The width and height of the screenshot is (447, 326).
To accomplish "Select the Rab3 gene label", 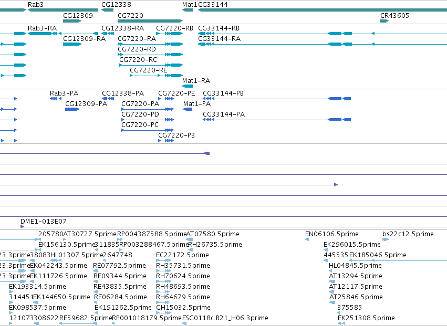I will click(x=36, y=5).
